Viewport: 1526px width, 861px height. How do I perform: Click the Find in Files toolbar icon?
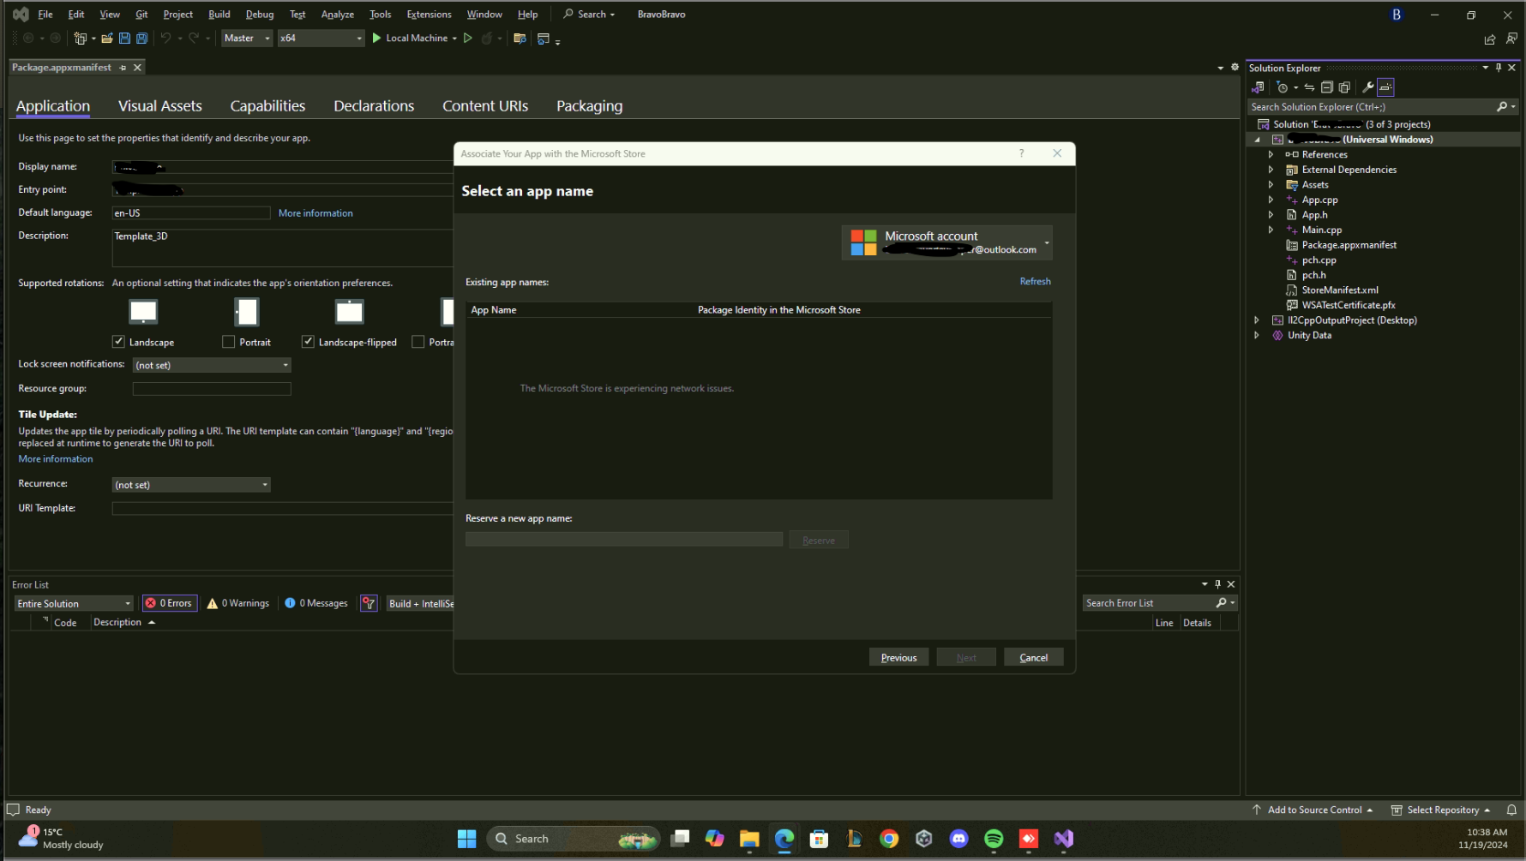[x=520, y=38]
